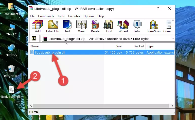Select the Recycle Bin desktop icon
The width and height of the screenshot is (195, 120).
click(12, 71)
